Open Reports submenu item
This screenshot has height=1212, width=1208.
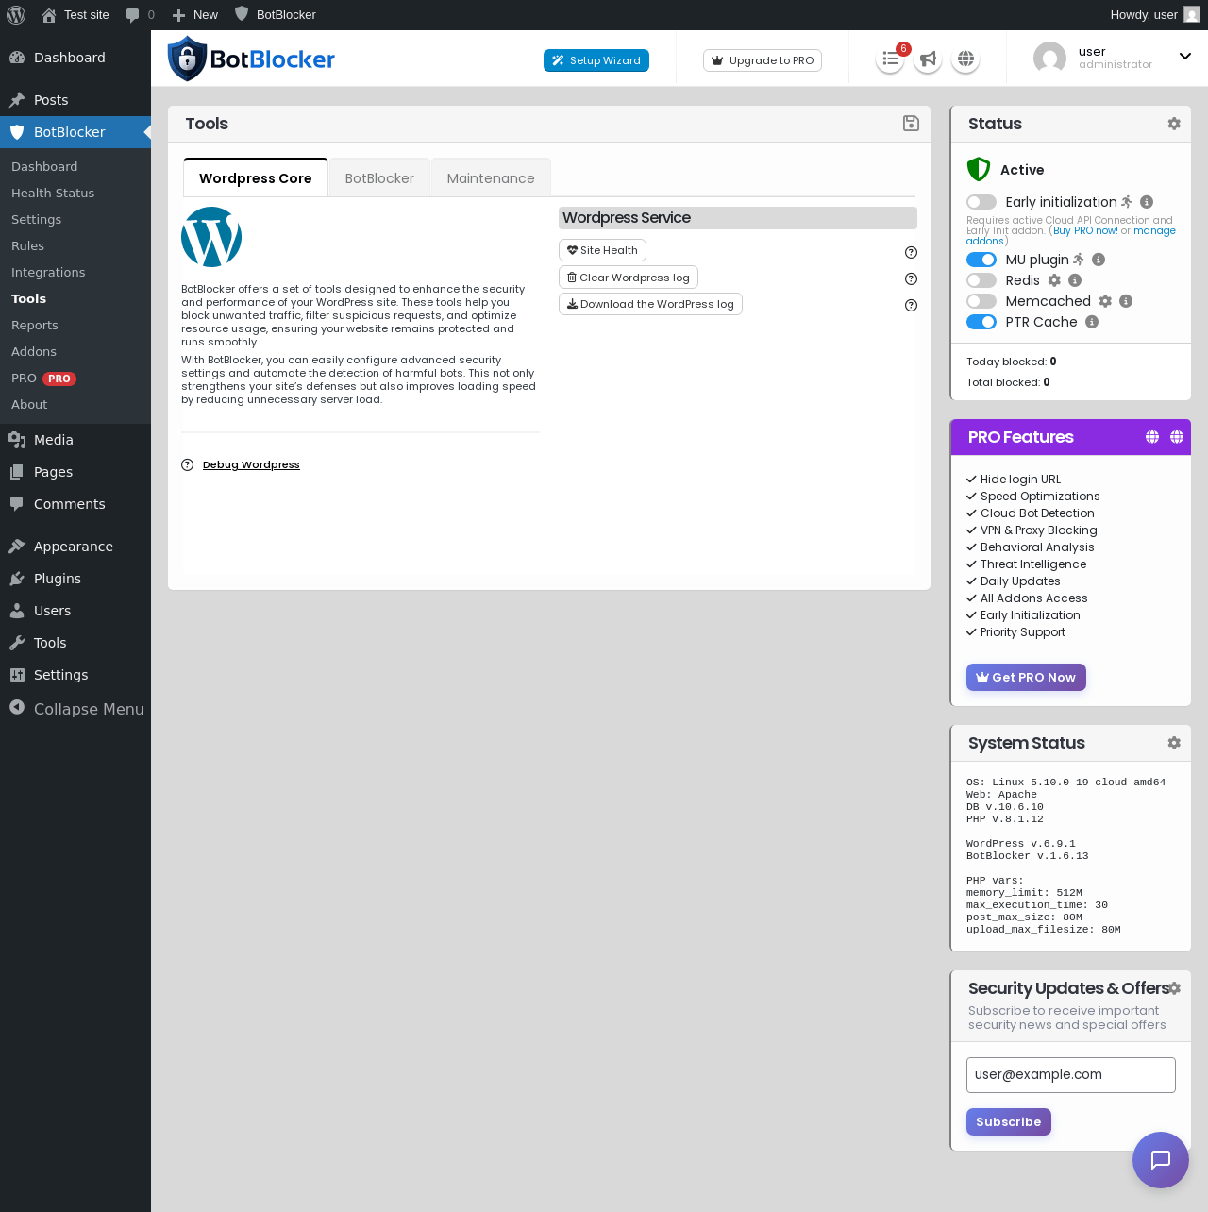[x=35, y=325]
